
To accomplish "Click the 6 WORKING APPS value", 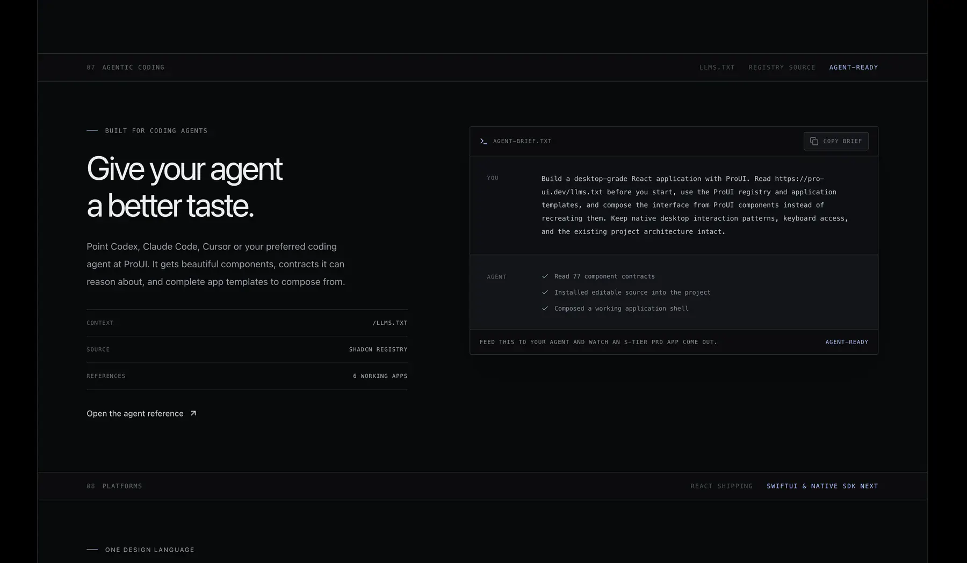I will click(380, 376).
